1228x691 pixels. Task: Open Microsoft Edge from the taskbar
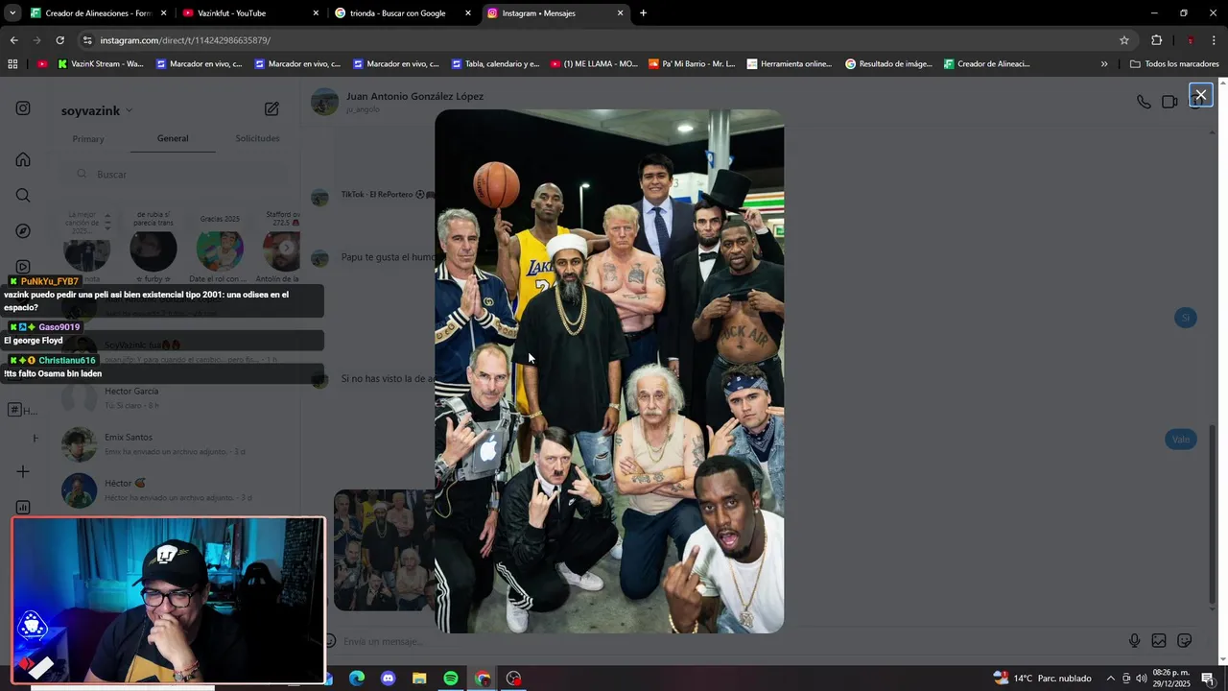[357, 679]
